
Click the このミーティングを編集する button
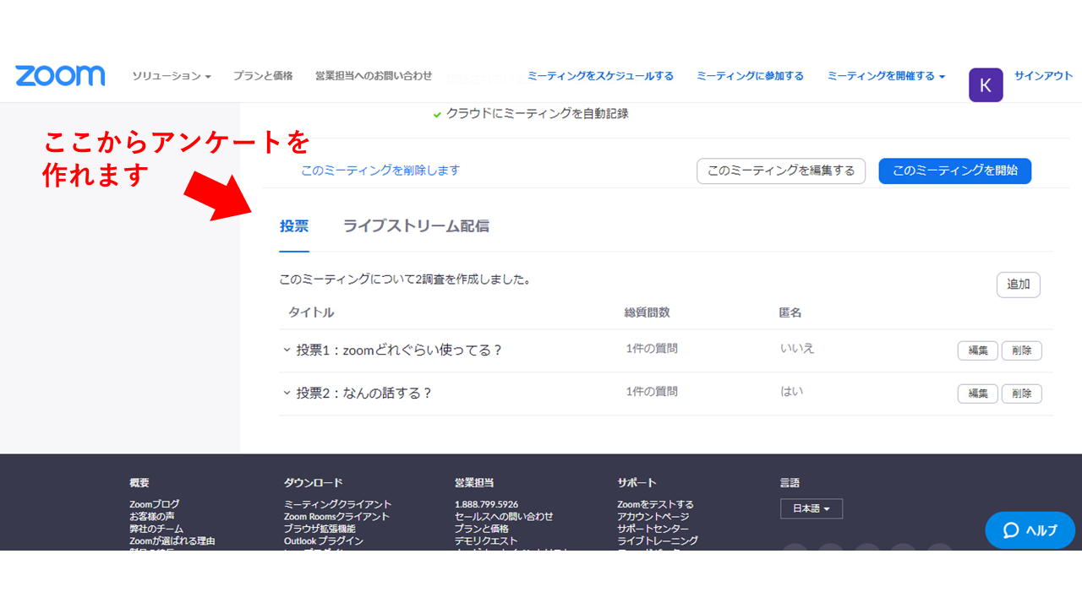(781, 171)
